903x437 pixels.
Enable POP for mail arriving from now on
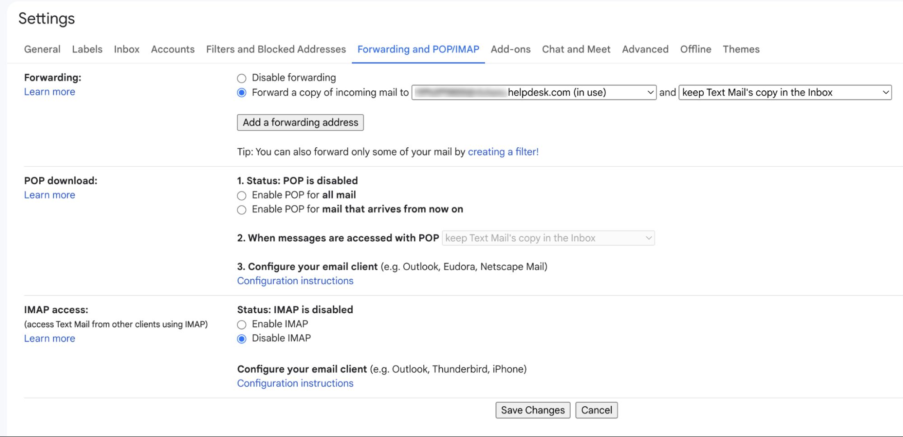coord(242,210)
